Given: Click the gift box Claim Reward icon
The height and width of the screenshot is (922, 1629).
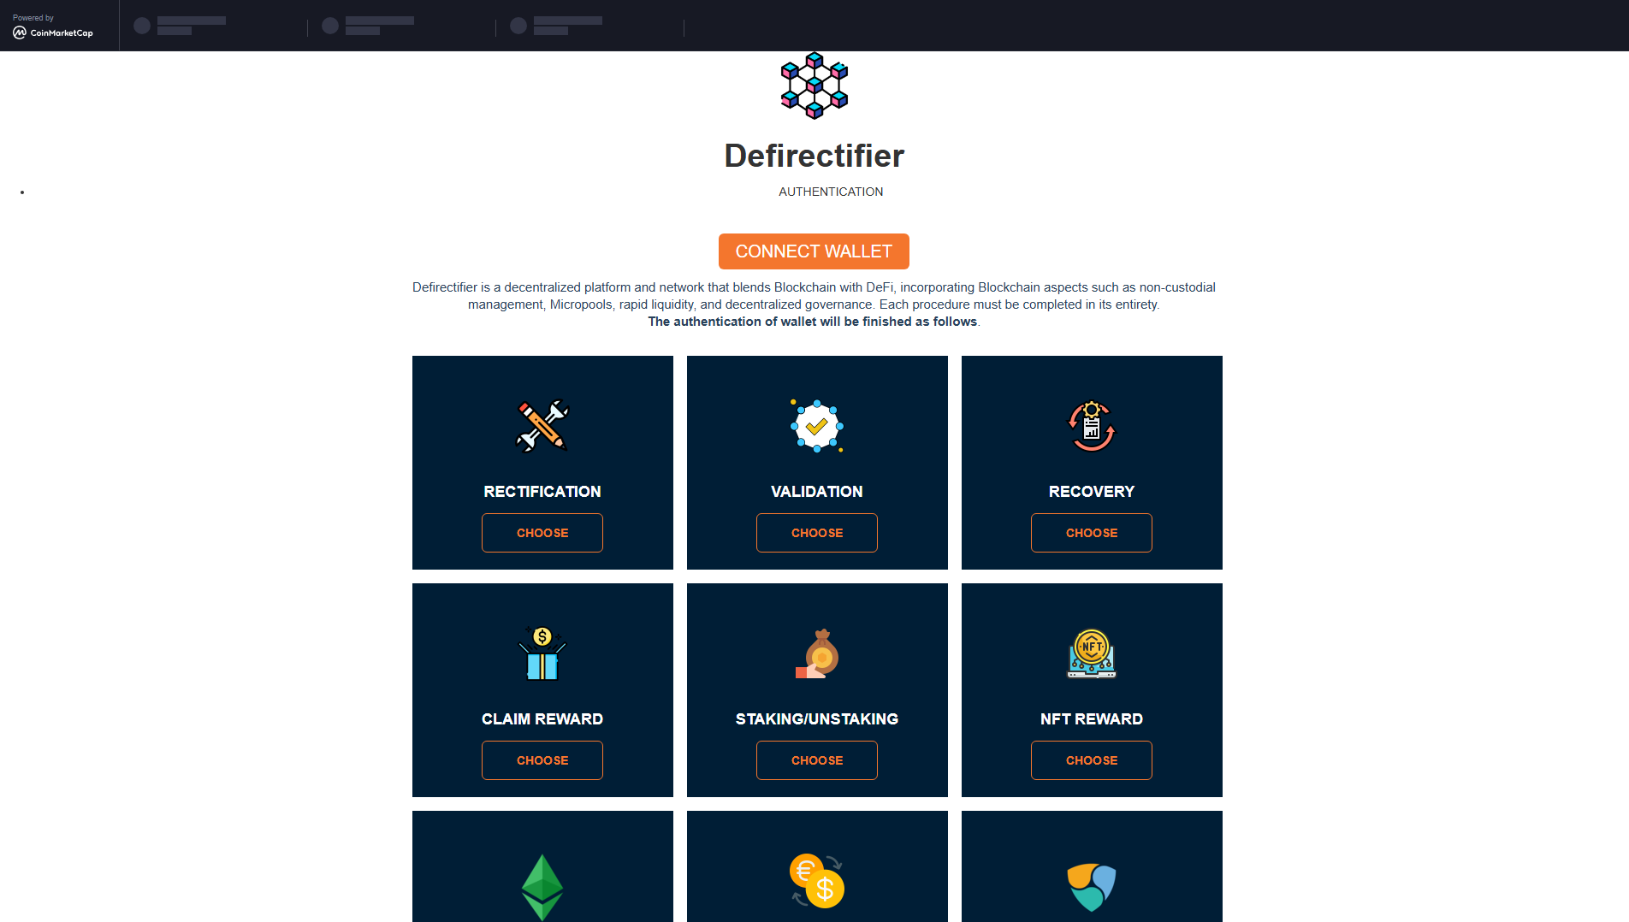Looking at the screenshot, I should pyautogui.click(x=542, y=653).
